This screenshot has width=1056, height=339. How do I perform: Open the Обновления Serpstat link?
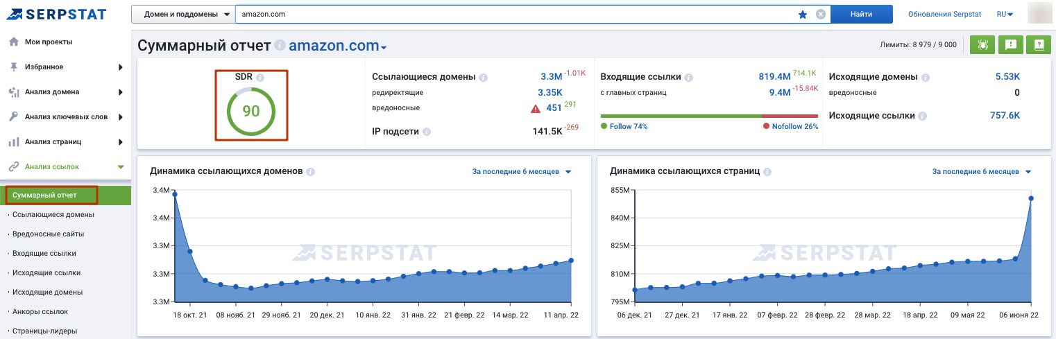tap(944, 14)
